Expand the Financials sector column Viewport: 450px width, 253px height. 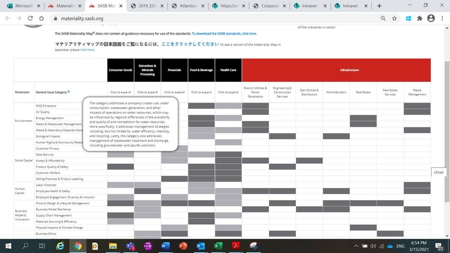coord(174,92)
